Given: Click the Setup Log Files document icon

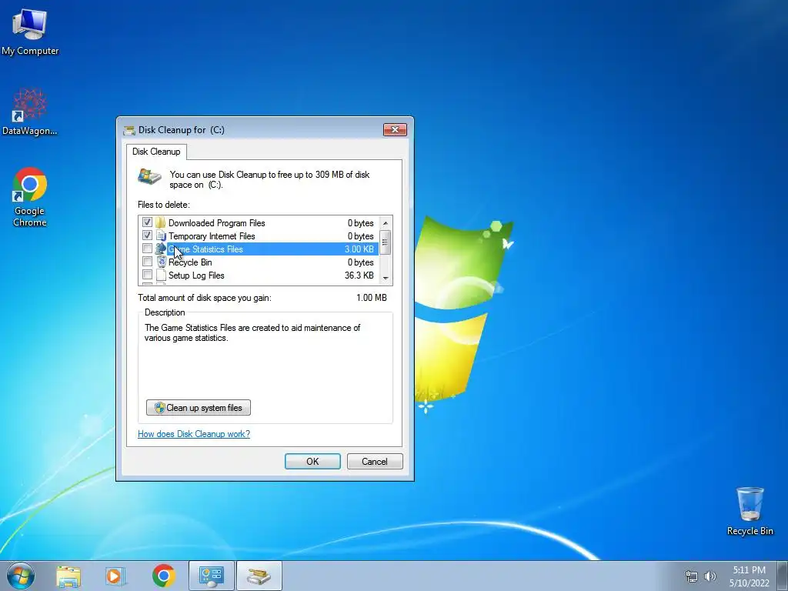Looking at the screenshot, I should click(161, 275).
